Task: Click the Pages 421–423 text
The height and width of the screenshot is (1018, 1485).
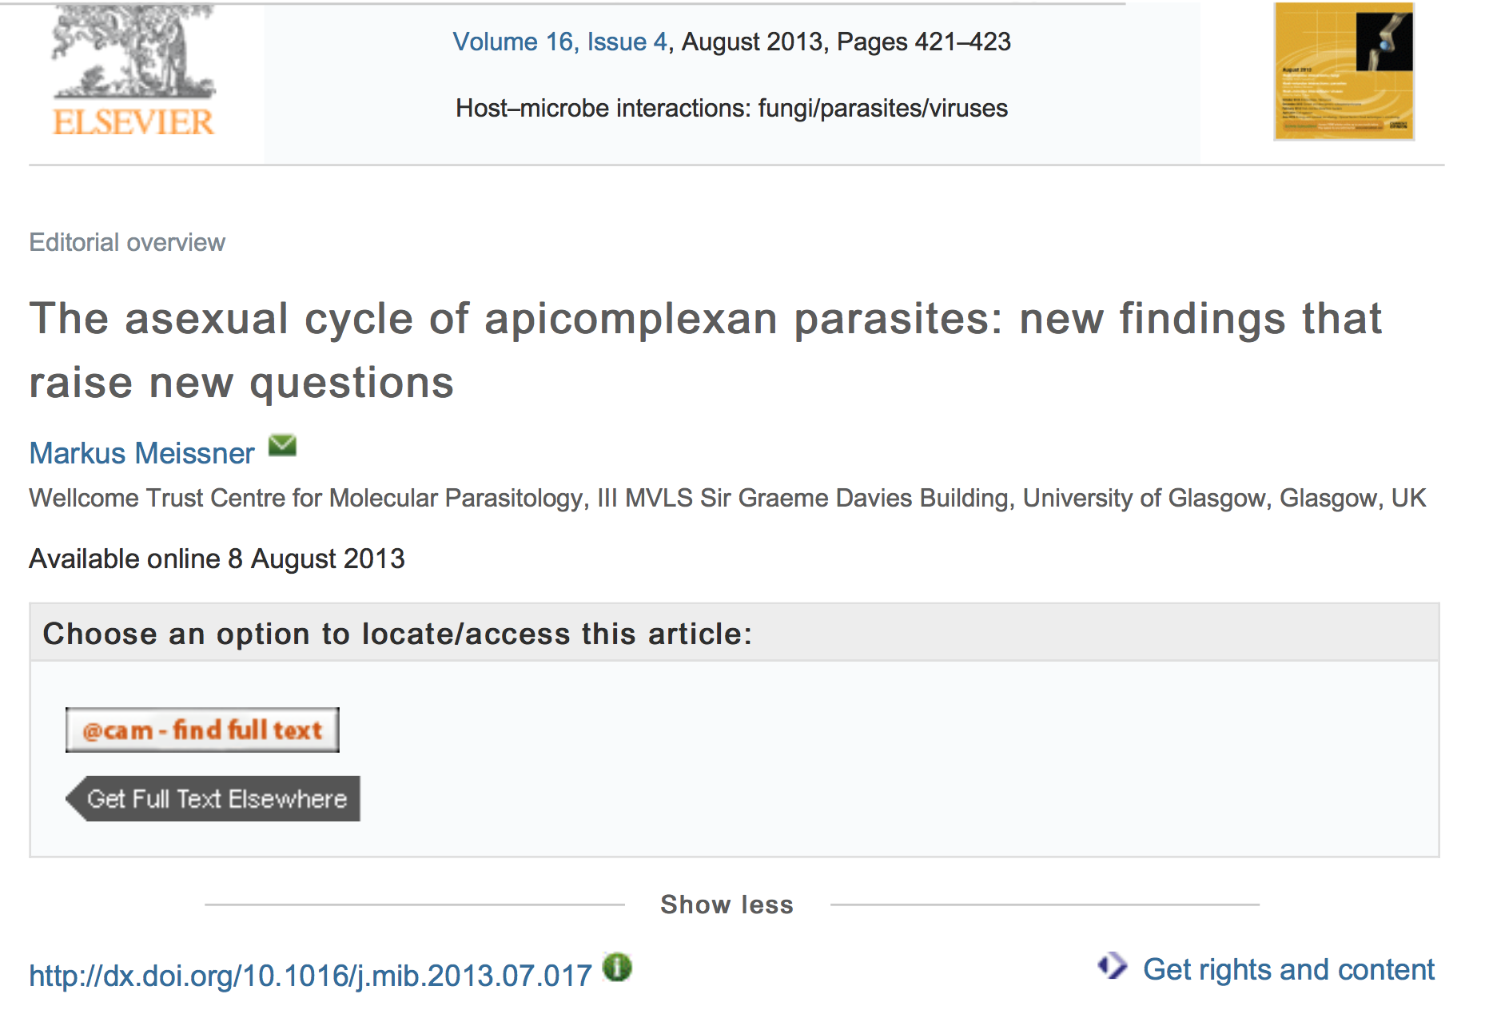Action: coord(923,42)
